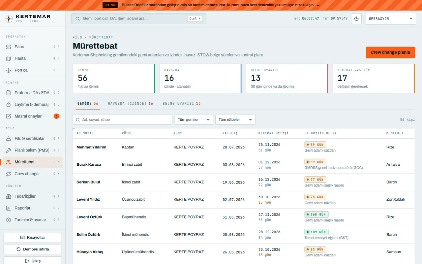Switch to Havuzda (İzinde) tab
Image resolution: width=422 pixels, height=264 pixels.
(131, 104)
